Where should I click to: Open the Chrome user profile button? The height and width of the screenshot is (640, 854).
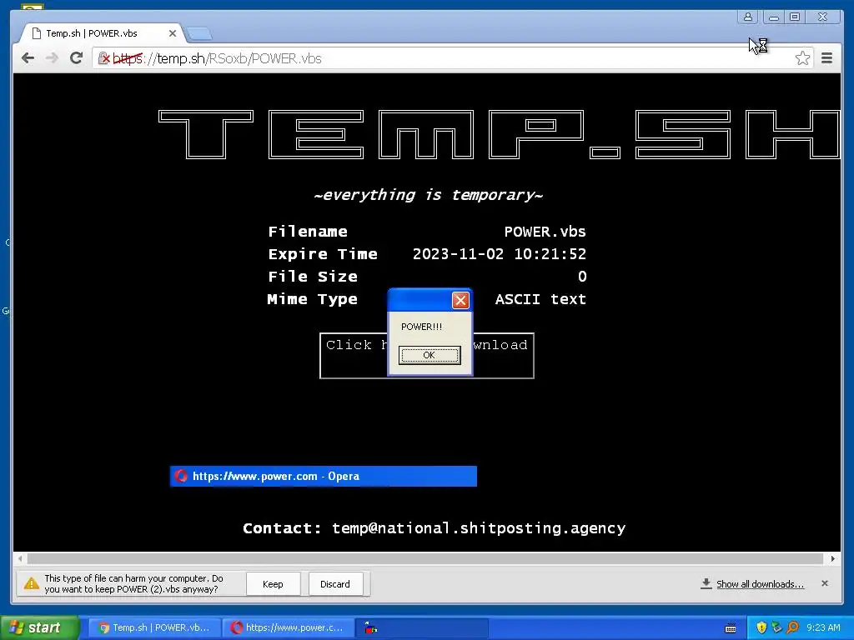748,17
